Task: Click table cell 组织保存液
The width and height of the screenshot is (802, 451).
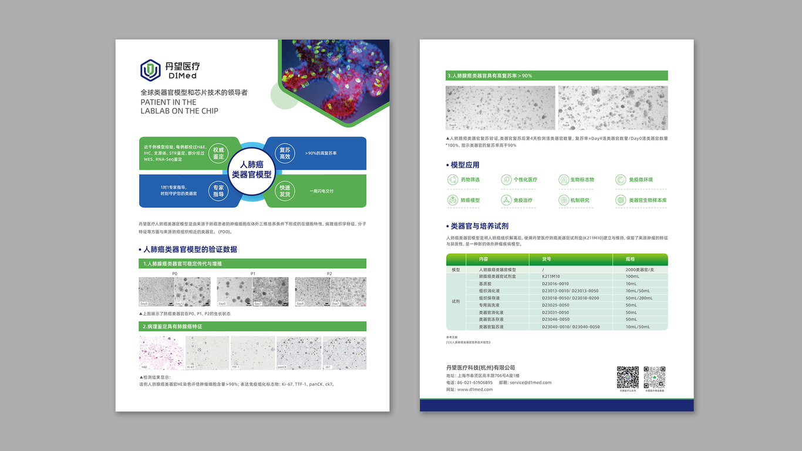Action: [489, 298]
